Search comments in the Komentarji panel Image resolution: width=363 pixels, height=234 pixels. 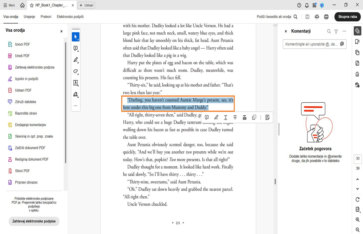[329, 31]
